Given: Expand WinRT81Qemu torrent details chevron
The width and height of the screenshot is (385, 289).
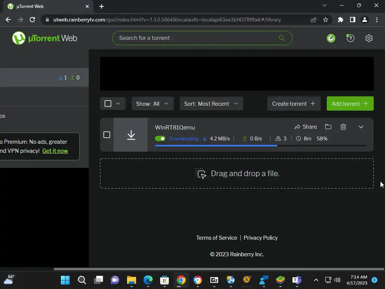Looking at the screenshot, I should (x=361, y=127).
